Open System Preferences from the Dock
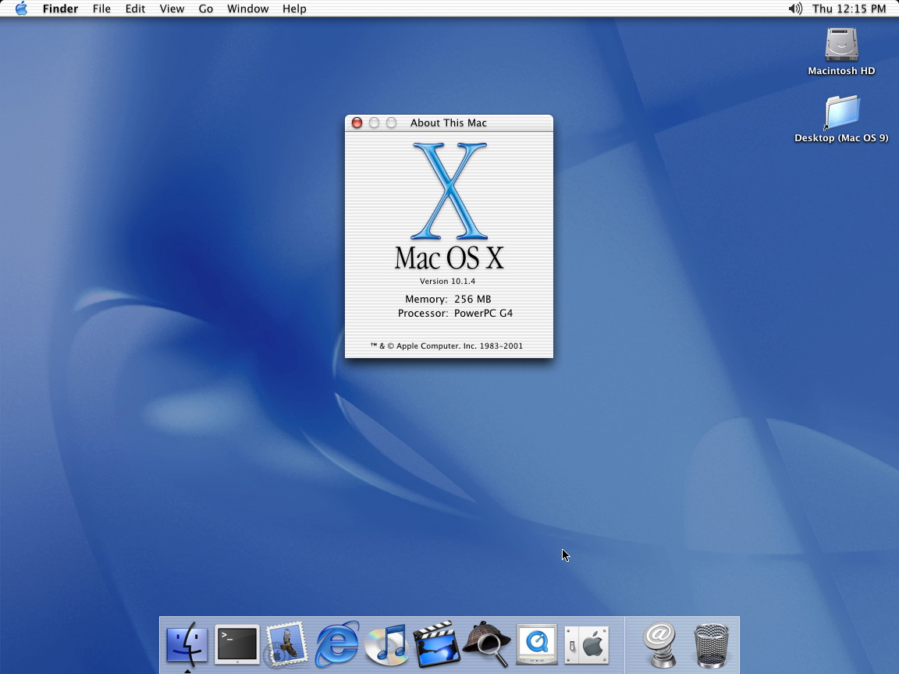Screen dimensions: 899x674 [586, 644]
